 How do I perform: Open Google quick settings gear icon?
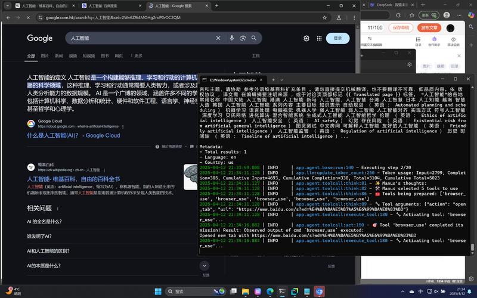click(x=306, y=38)
